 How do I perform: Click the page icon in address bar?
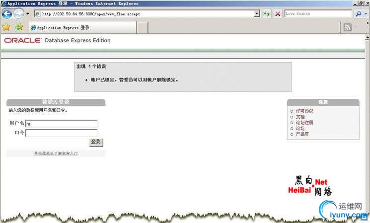pos(38,14)
